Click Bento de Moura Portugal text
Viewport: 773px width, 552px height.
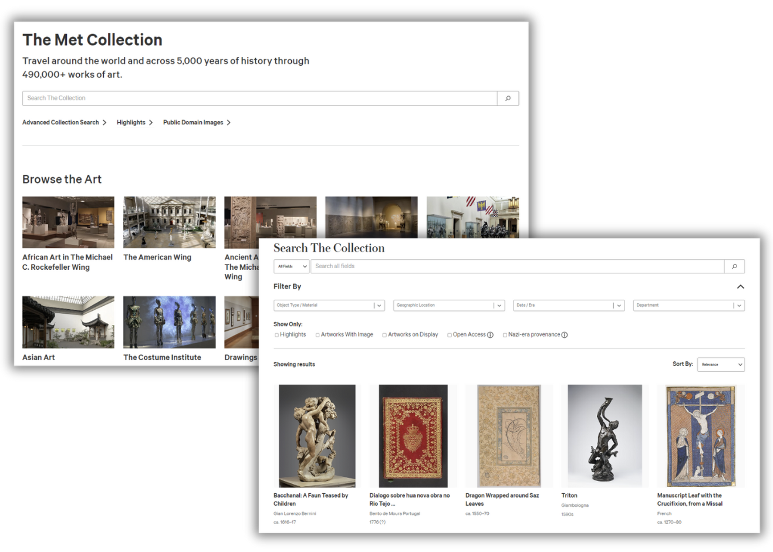[x=394, y=514]
